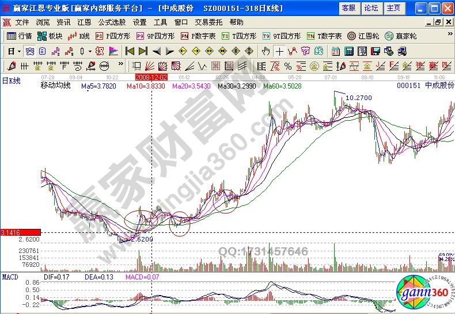This screenshot has width=455, height=314.
Task: Click the 2008-12-02 date marker
Action: tap(151, 76)
